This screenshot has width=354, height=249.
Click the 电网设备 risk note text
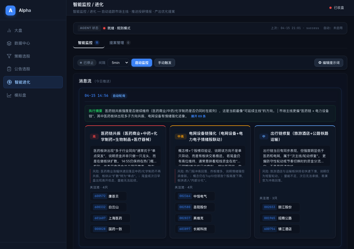tap(210, 176)
